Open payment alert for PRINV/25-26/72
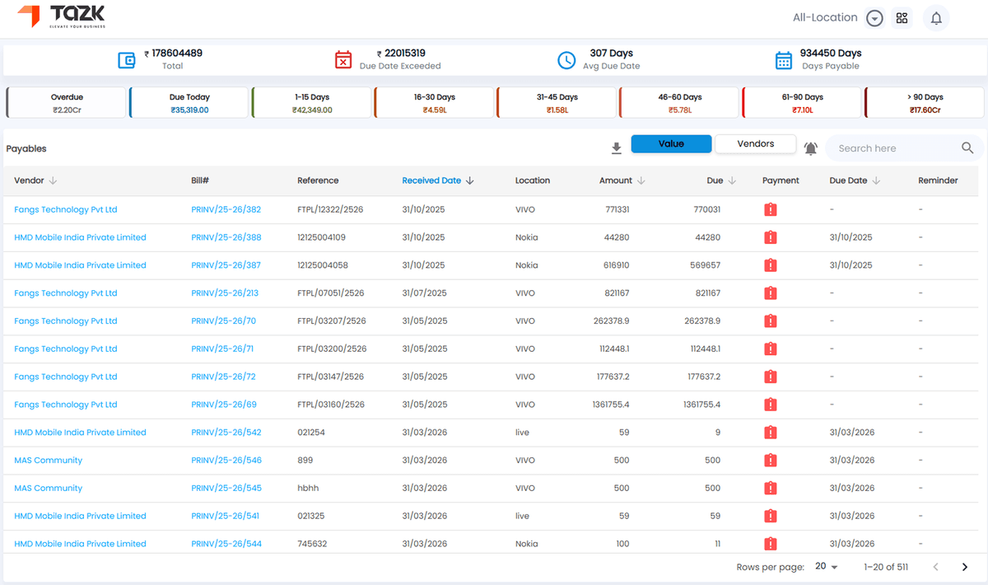 tap(771, 377)
